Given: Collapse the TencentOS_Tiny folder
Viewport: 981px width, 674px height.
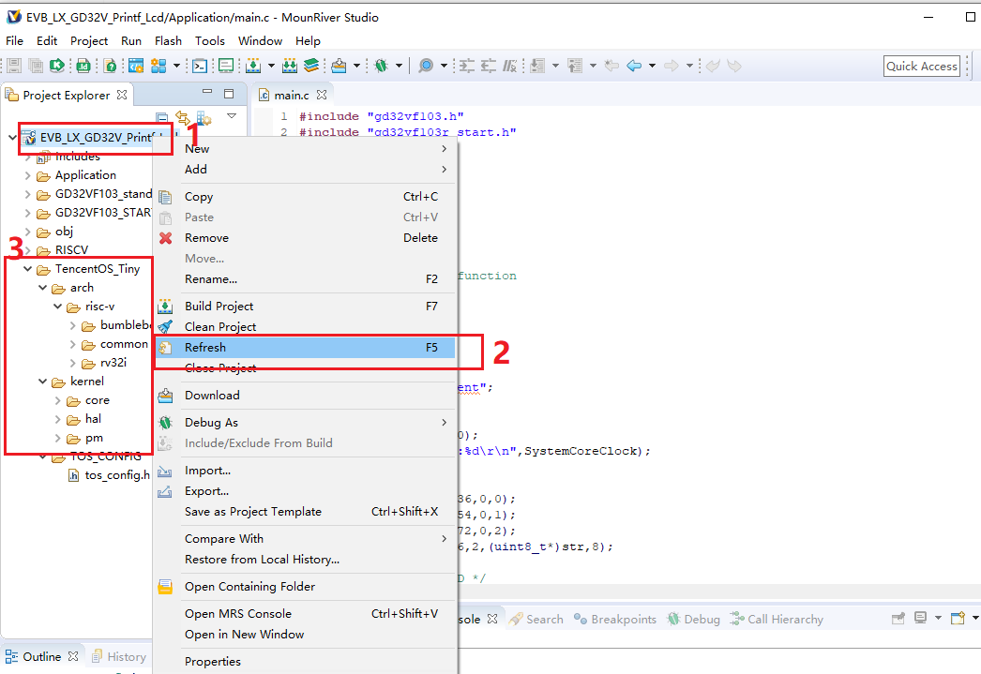Looking at the screenshot, I should (27, 269).
